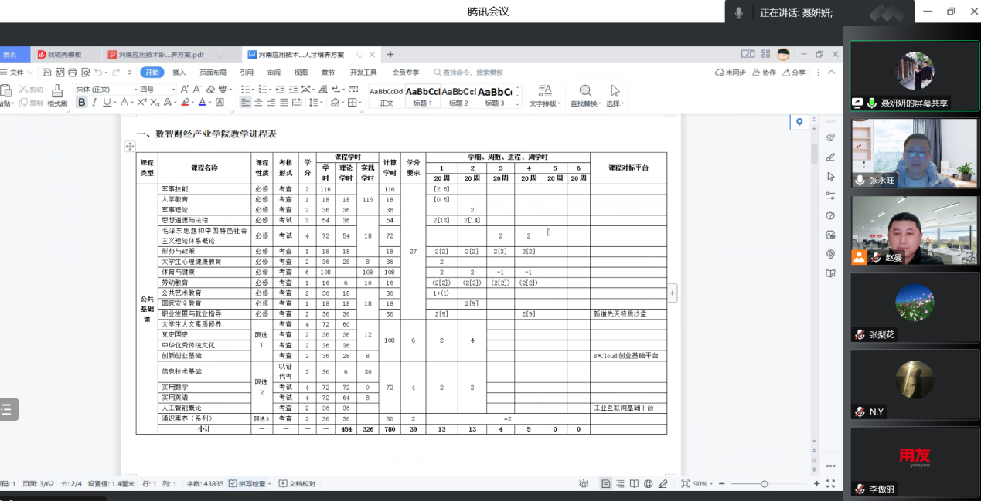Click the 协作 collaboration button
The image size is (981, 501).
click(765, 73)
